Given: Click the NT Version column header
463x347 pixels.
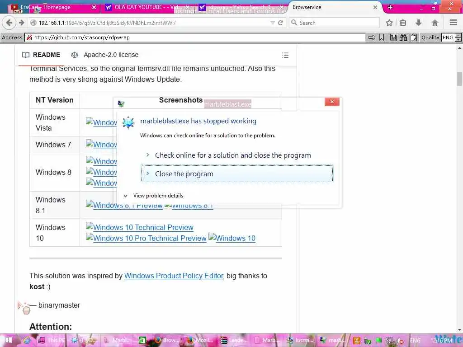Looking at the screenshot, I should [x=55, y=100].
